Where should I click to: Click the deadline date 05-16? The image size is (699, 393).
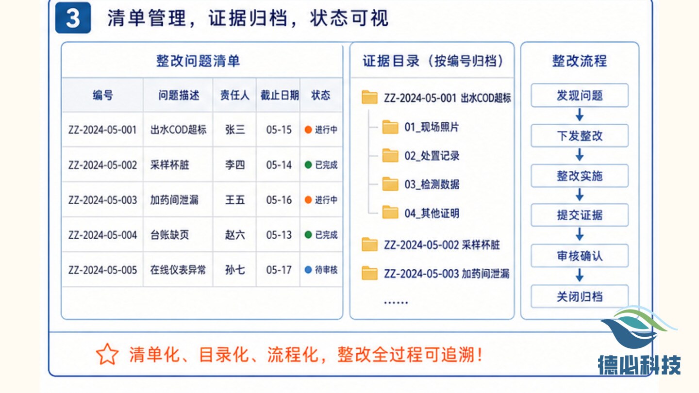(279, 200)
